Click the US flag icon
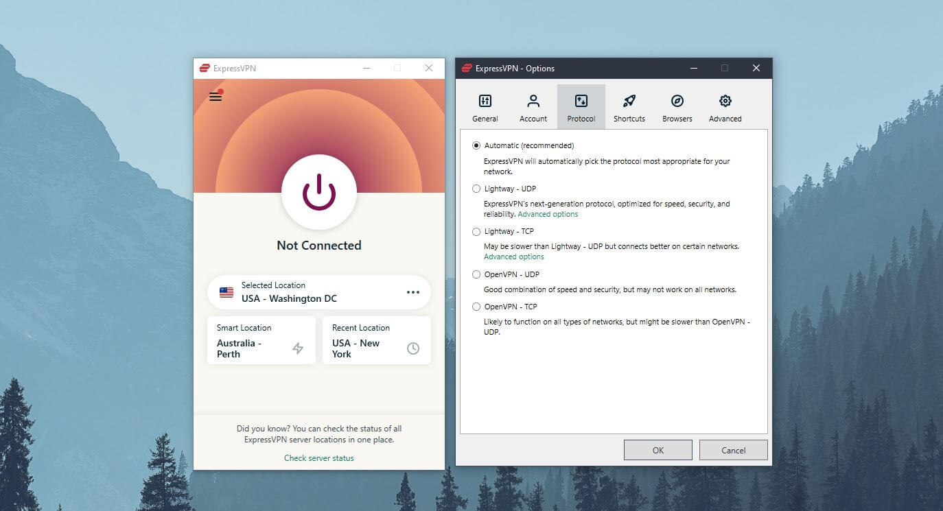Viewport: 943px width, 511px height. (x=226, y=292)
